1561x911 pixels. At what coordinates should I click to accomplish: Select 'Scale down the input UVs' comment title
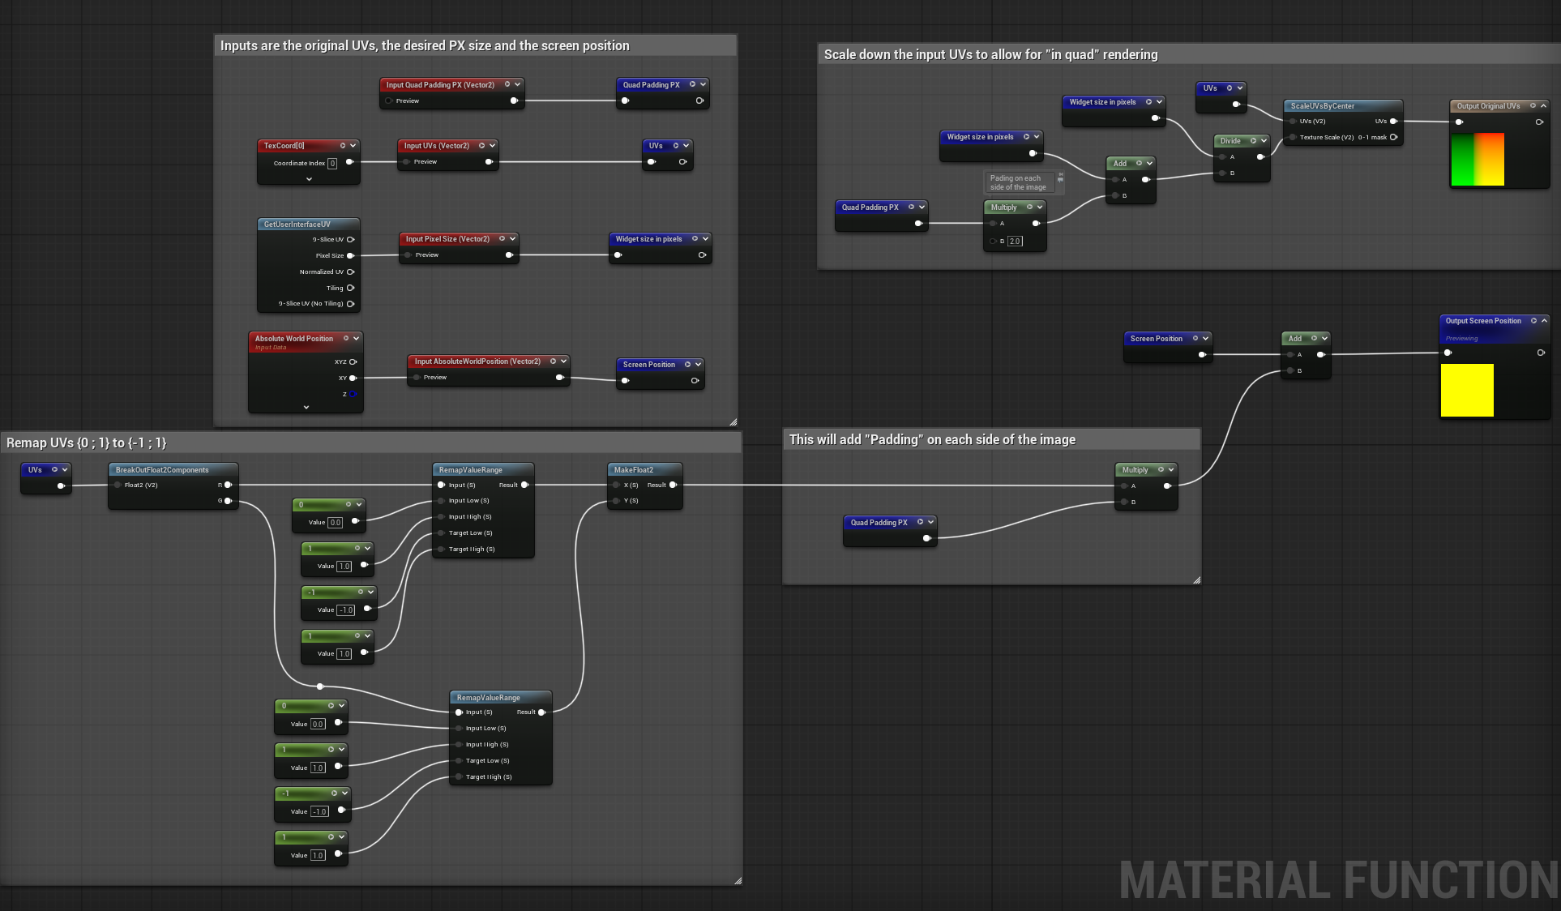[x=990, y=54]
